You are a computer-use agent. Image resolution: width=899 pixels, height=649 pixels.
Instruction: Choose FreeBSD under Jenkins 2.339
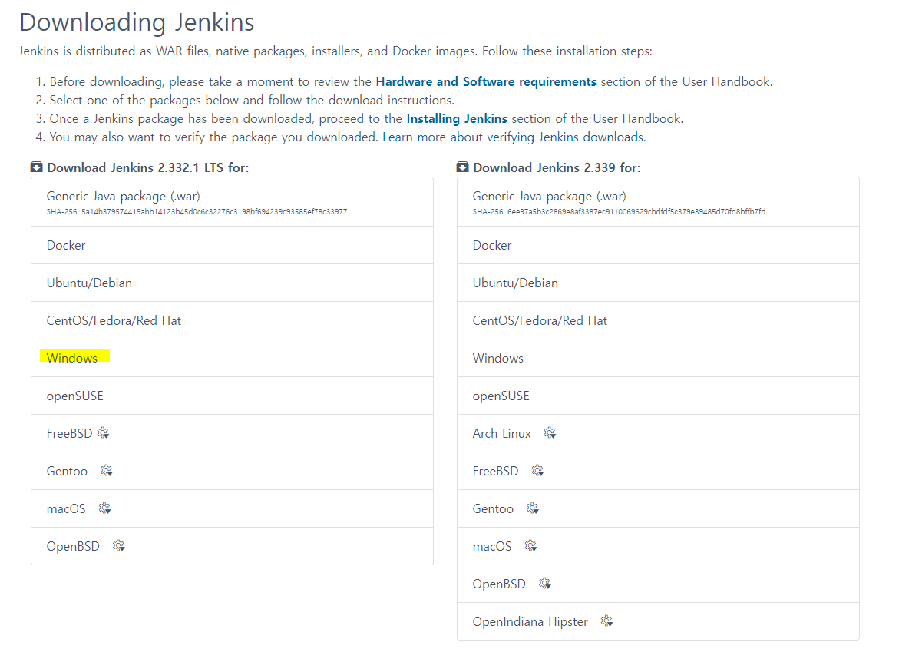tap(658, 471)
